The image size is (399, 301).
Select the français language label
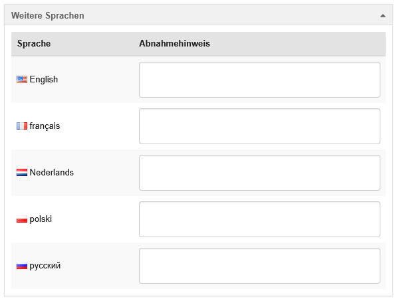tap(45, 126)
